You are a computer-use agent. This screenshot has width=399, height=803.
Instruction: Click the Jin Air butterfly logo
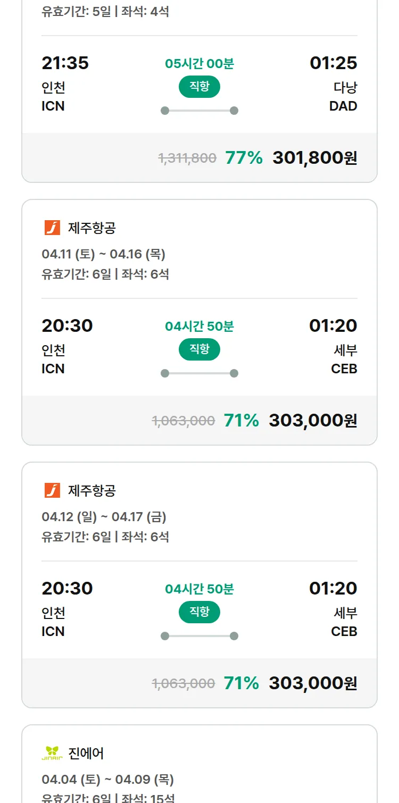52,753
